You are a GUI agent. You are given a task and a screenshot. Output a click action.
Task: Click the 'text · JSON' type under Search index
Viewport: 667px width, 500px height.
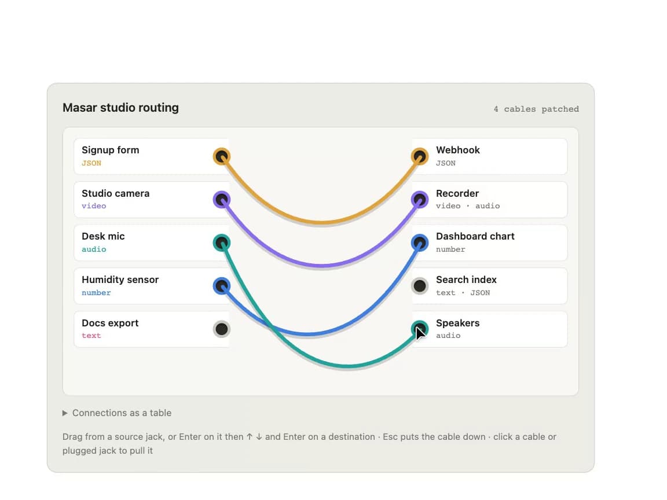(x=463, y=292)
